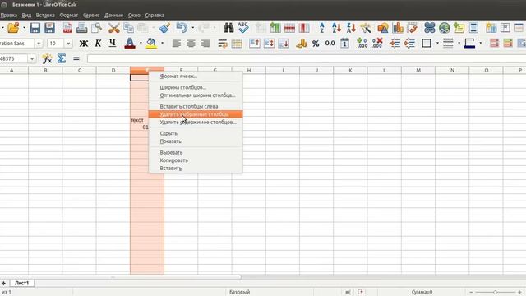Cut selection with the scissors icon

point(113,28)
